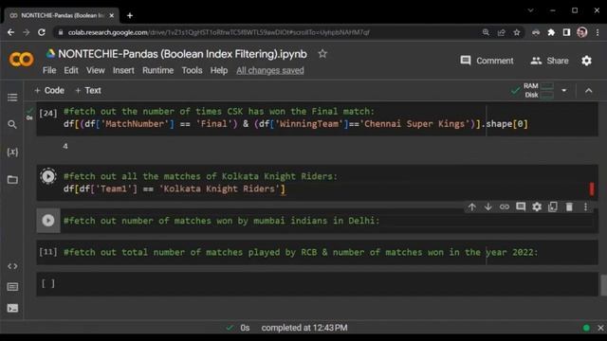Move the selected cell down
The width and height of the screenshot is (607, 341).
[x=488, y=206]
